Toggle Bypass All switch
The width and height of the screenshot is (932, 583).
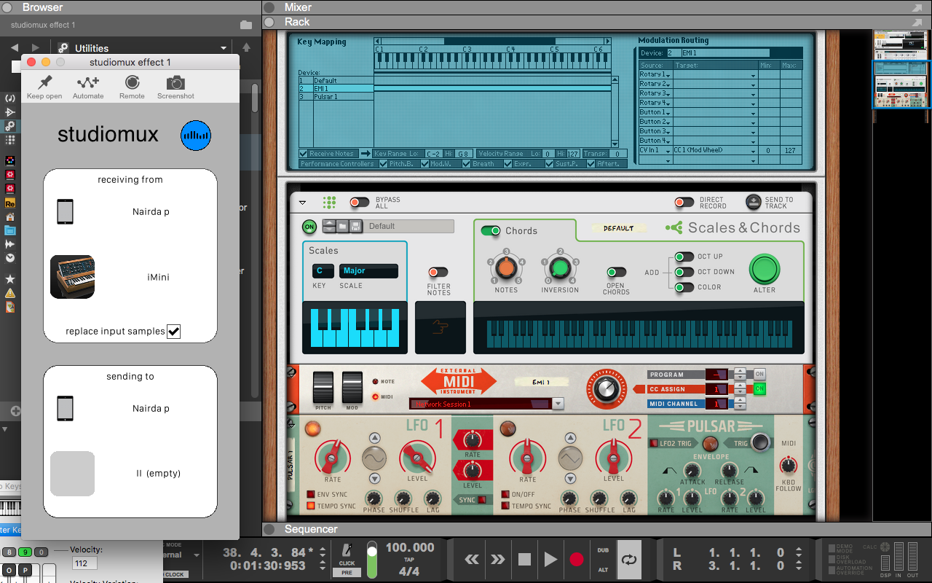point(360,203)
